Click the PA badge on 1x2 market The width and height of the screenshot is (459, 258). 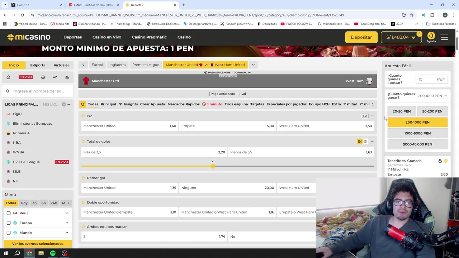[365, 116]
